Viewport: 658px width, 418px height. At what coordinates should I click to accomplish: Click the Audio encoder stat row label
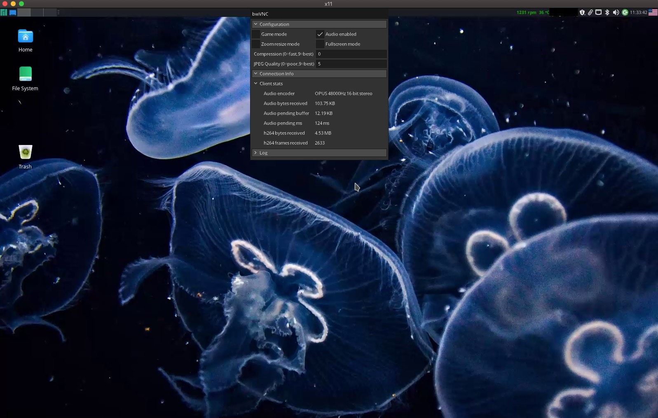click(x=279, y=93)
